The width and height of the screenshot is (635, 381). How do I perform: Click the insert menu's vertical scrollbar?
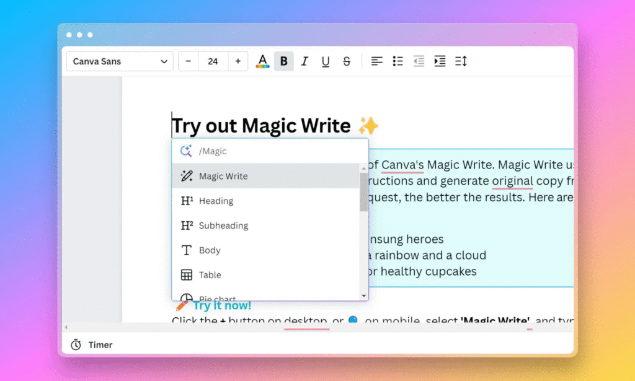tap(363, 192)
